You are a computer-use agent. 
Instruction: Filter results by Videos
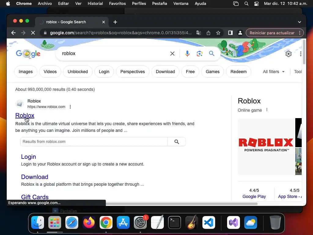point(50,72)
